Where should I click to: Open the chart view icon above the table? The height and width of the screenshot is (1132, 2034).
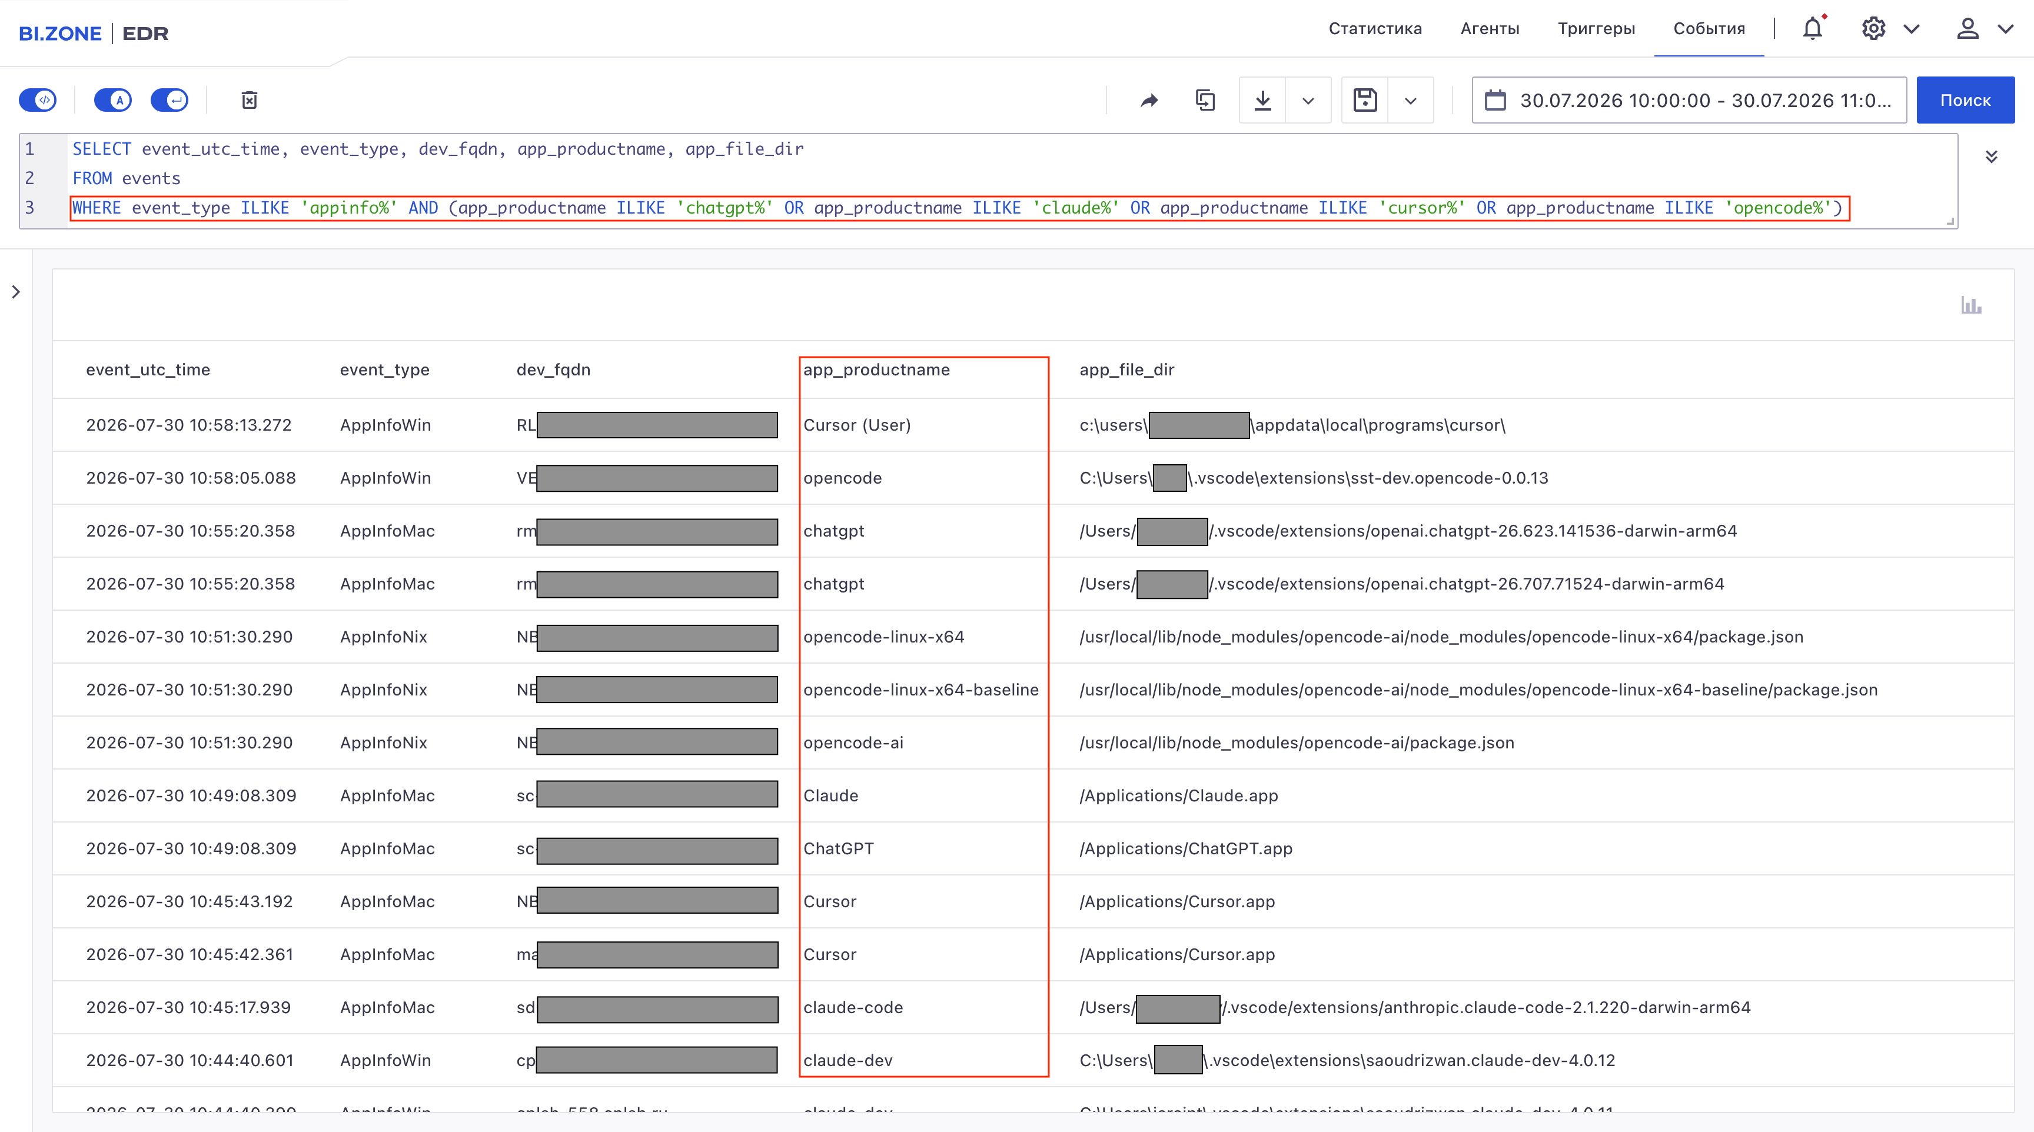[x=1971, y=305]
